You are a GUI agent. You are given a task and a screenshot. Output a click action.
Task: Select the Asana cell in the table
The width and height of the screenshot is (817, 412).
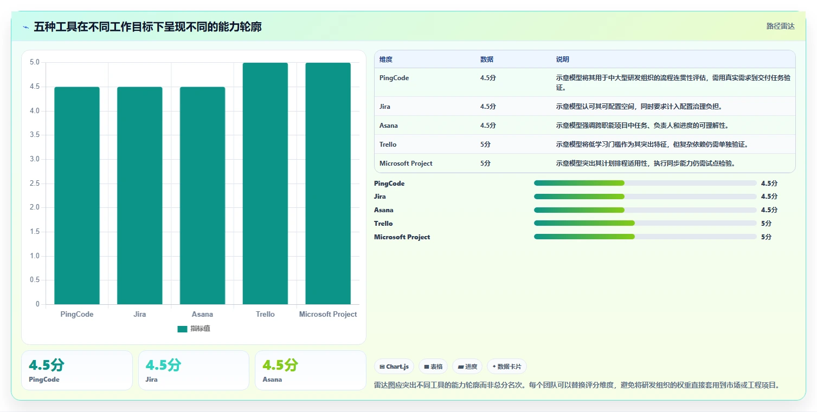(389, 126)
